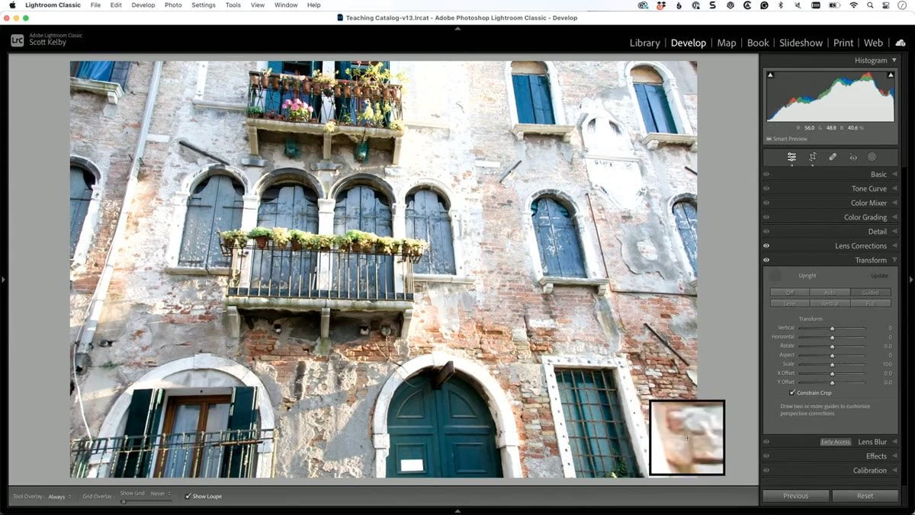Uncheck the Constrain Crop checkbox

792,392
